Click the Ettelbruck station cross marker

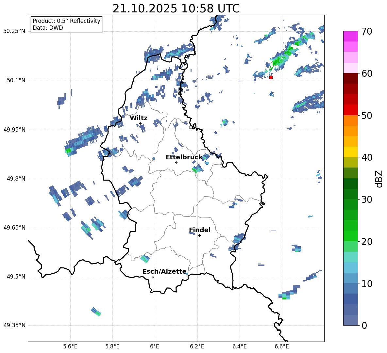click(x=176, y=163)
